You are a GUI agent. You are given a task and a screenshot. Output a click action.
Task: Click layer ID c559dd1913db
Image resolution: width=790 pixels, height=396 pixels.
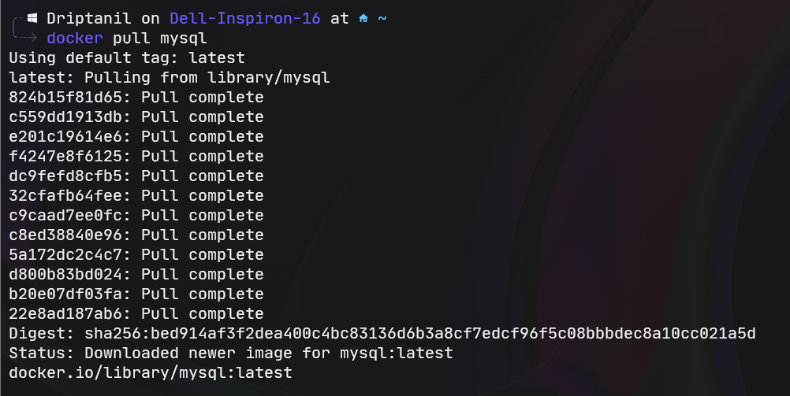click(70, 117)
